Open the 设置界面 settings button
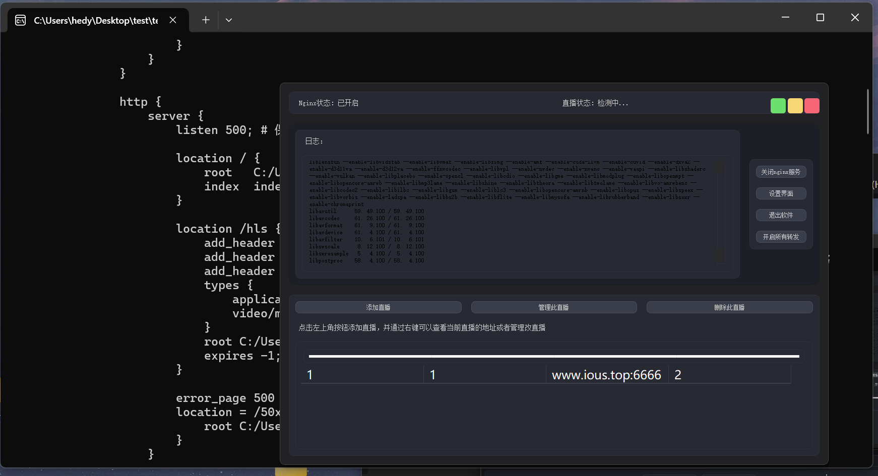Viewport: 878px width, 476px height. (x=781, y=193)
